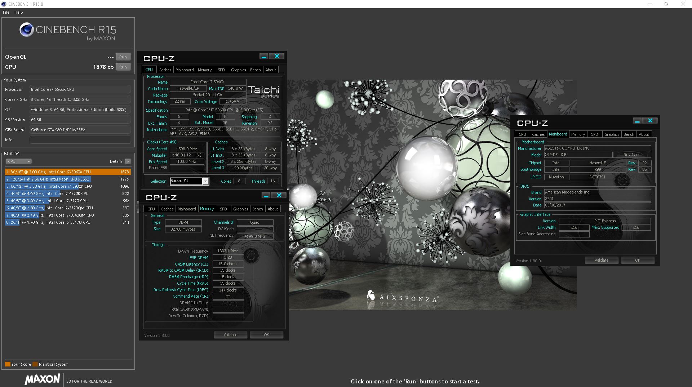Open the Help menu
The height and width of the screenshot is (387, 692).
pos(19,12)
